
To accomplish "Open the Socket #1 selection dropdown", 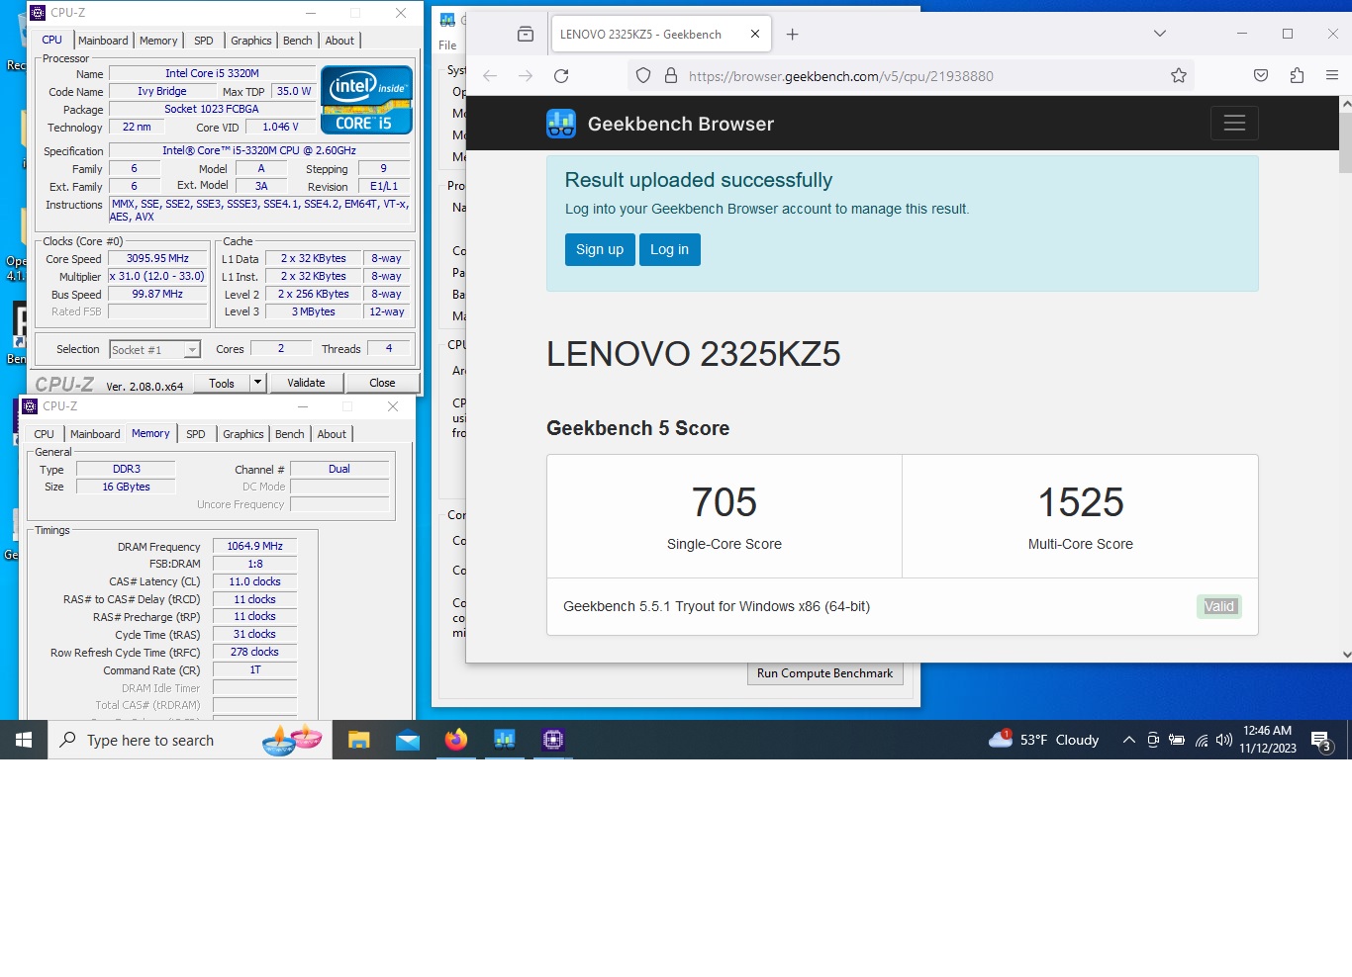I will click(192, 349).
